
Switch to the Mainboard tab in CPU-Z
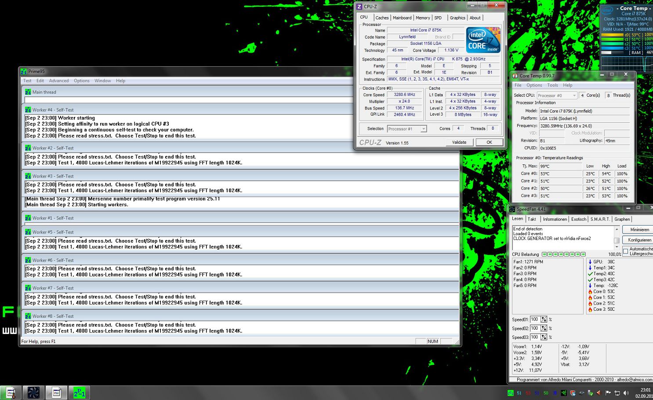tap(402, 18)
